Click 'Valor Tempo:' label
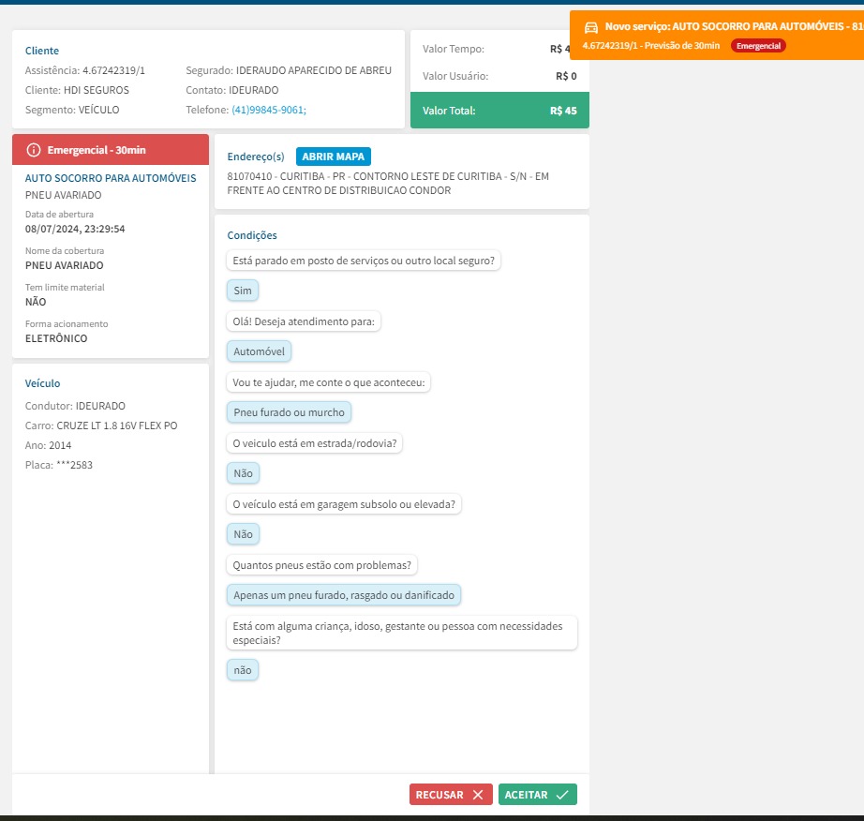The width and height of the screenshot is (864, 821). (x=454, y=49)
